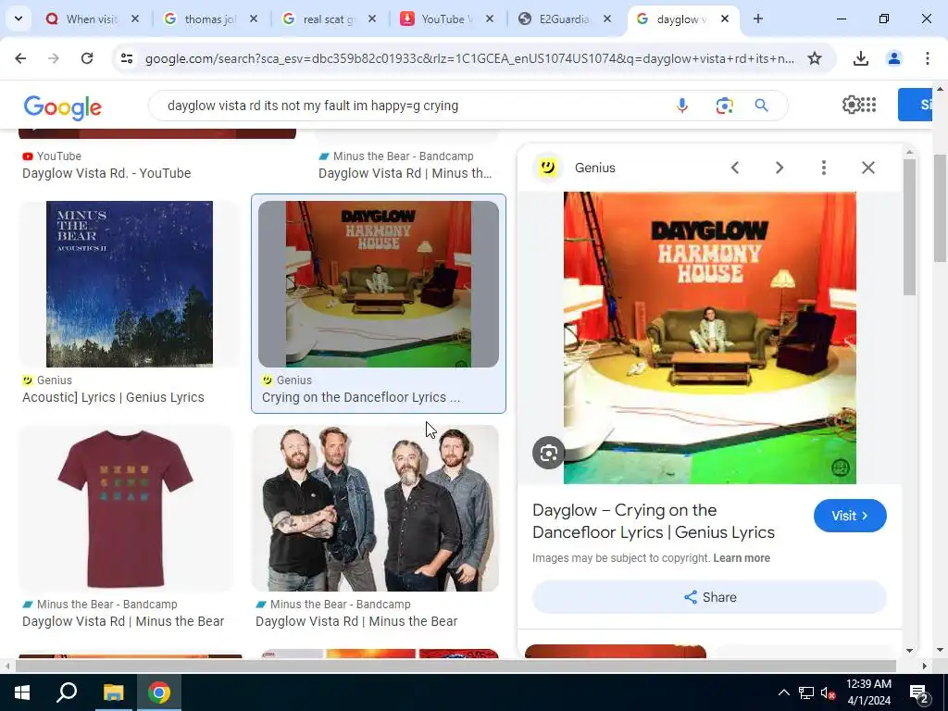
Task: Click the blue Visit button
Action: (850, 516)
